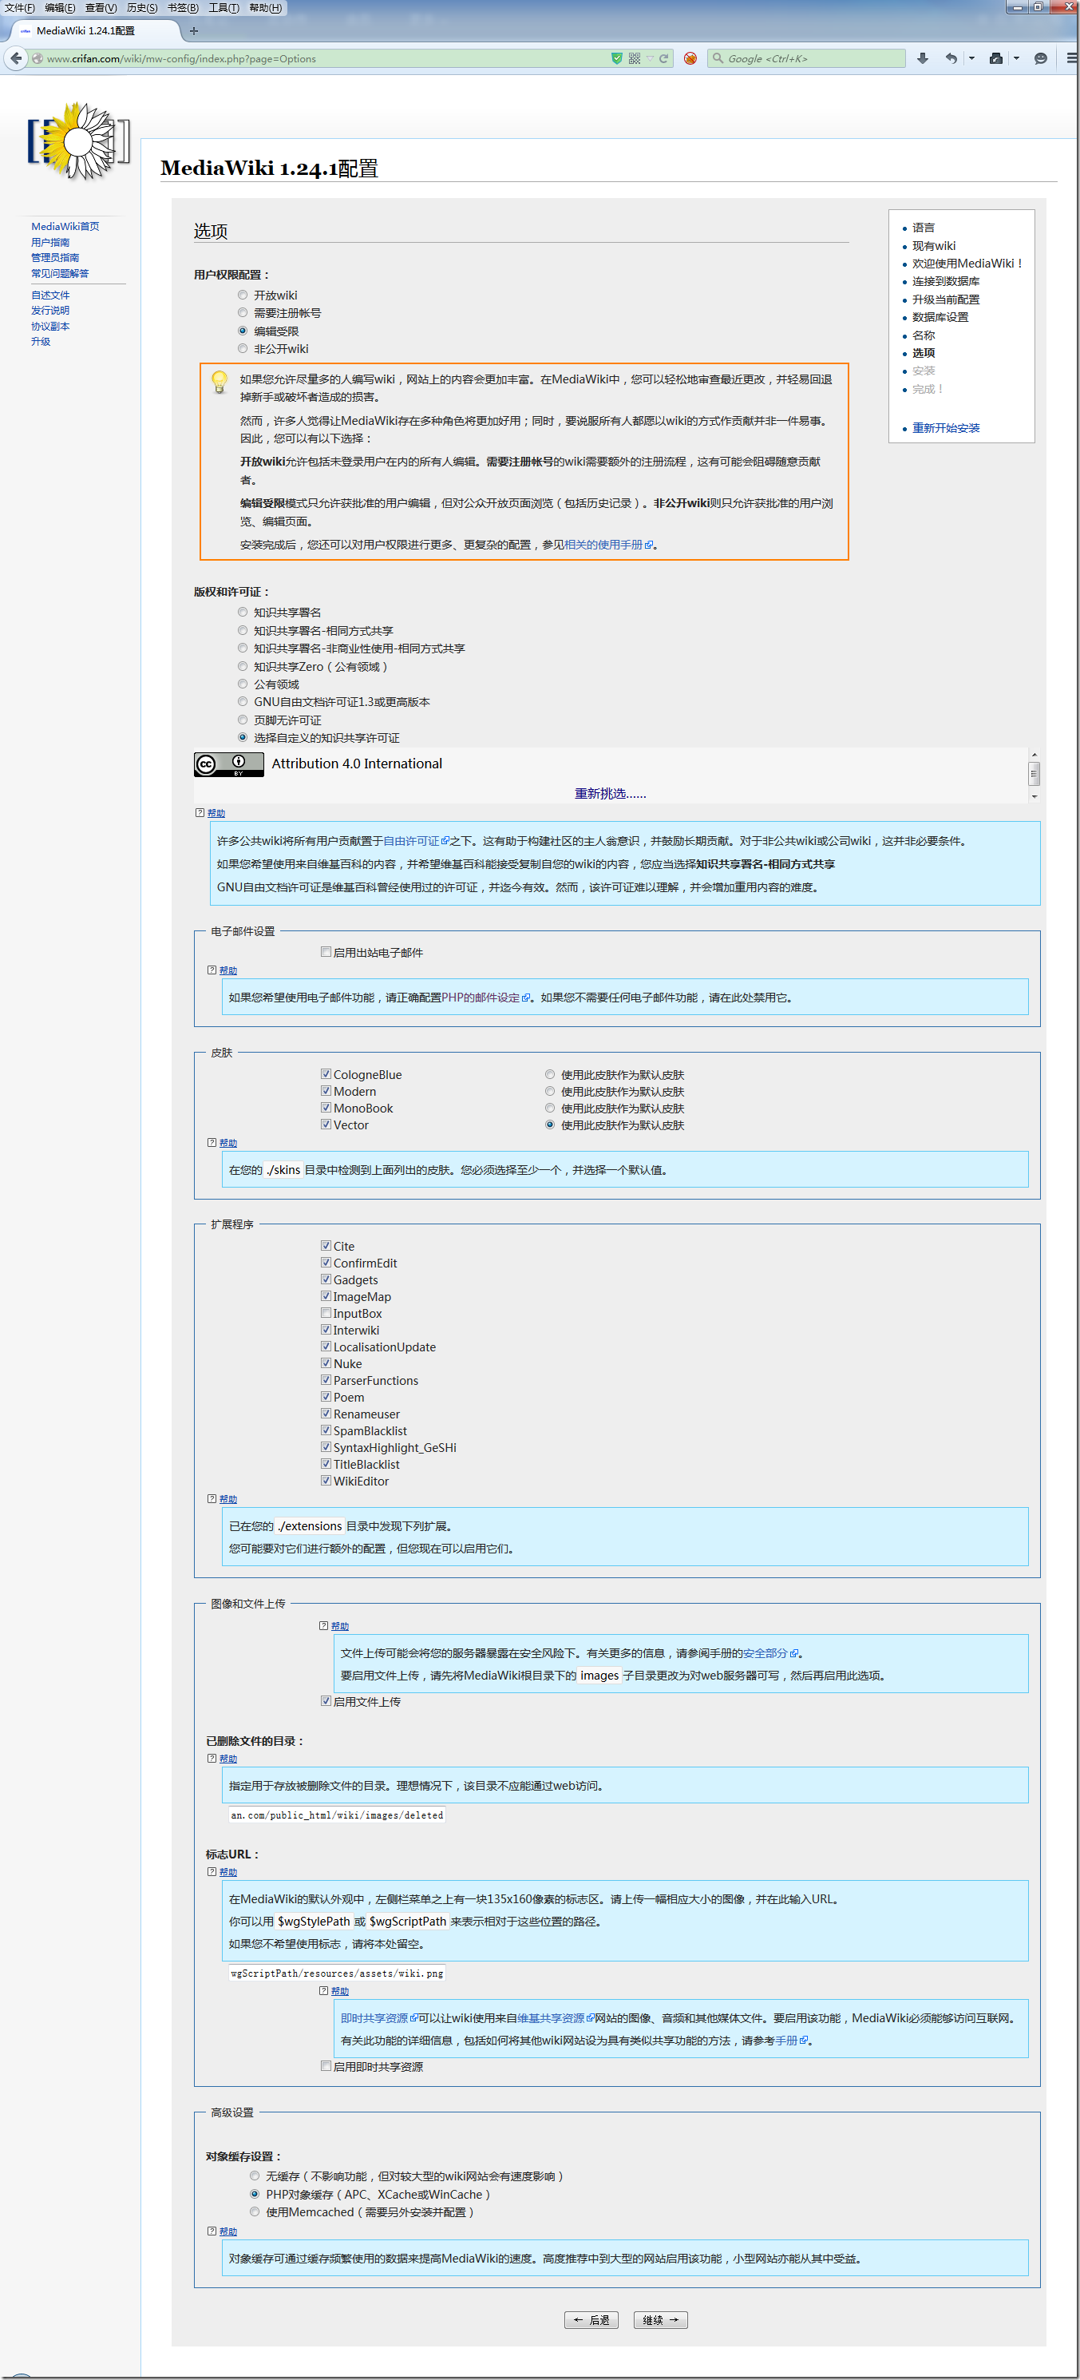Click the 继续 button
The height and width of the screenshot is (2380, 1080).
click(x=661, y=2320)
